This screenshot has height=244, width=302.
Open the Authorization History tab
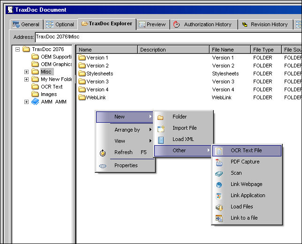pyautogui.click(x=204, y=24)
